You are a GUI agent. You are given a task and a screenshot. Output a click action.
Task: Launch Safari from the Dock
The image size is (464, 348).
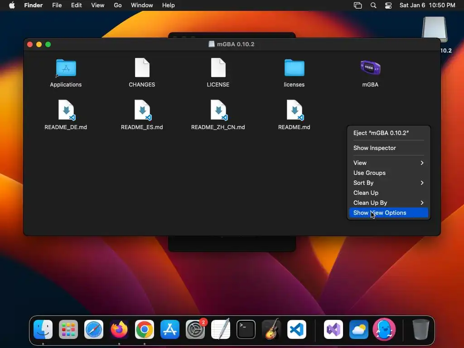pyautogui.click(x=94, y=329)
